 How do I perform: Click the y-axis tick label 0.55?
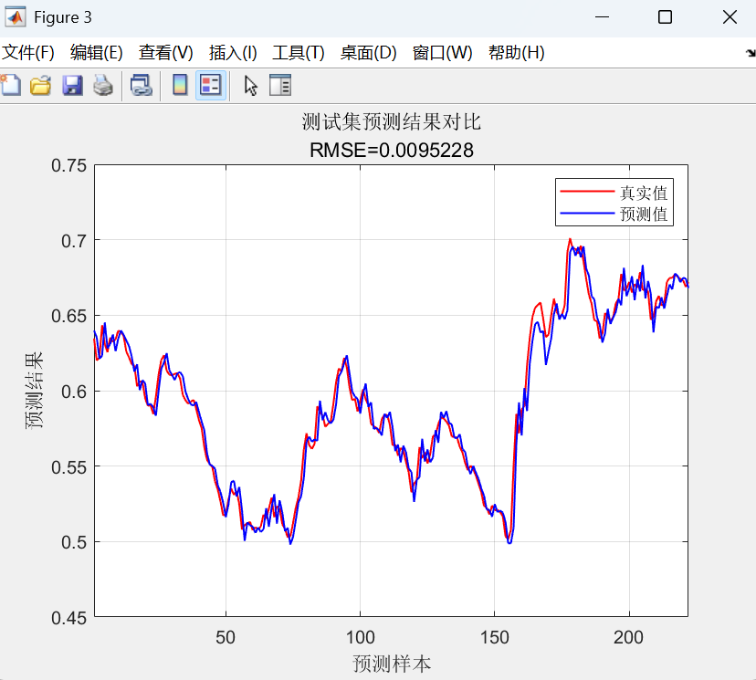pos(69,467)
